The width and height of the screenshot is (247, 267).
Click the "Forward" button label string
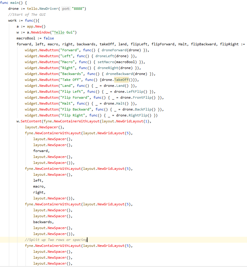click(x=69, y=50)
